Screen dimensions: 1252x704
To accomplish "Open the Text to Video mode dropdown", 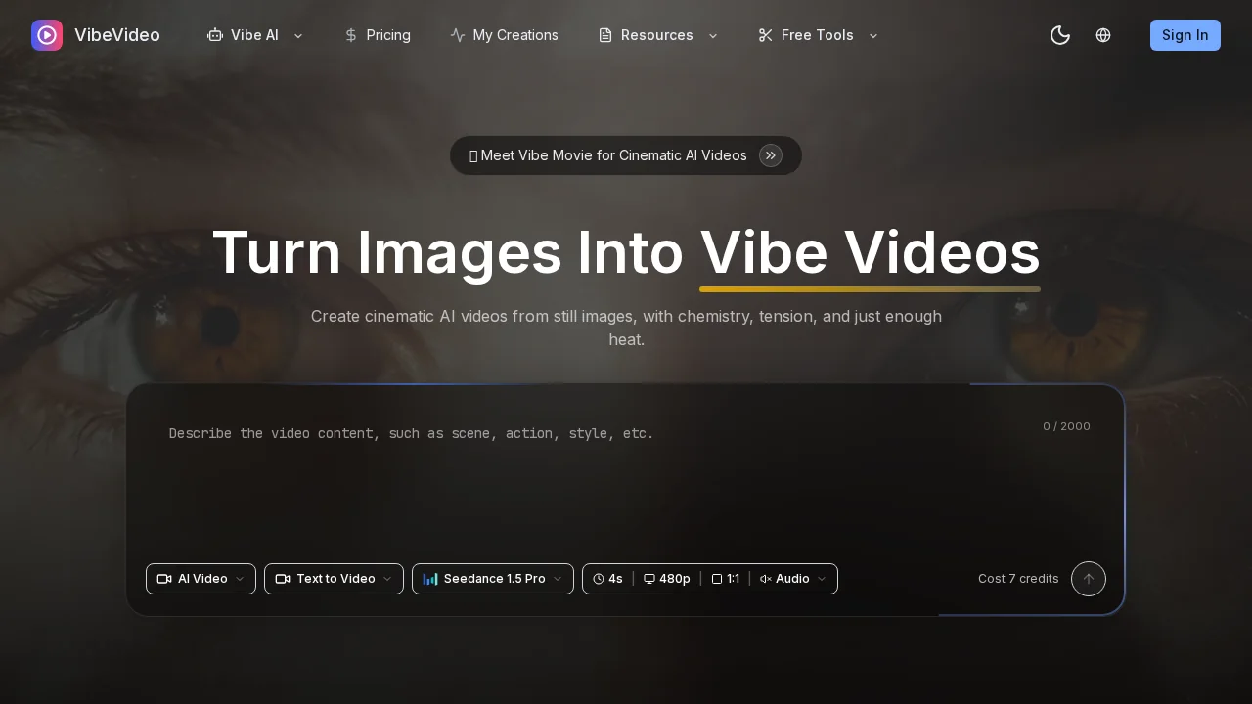I will [x=334, y=579].
